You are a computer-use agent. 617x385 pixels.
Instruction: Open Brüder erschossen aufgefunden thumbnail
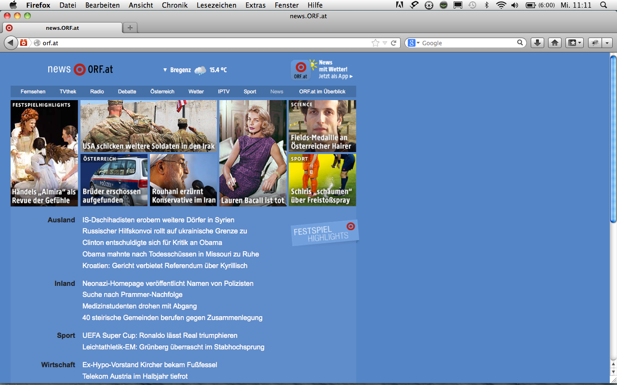(x=114, y=180)
